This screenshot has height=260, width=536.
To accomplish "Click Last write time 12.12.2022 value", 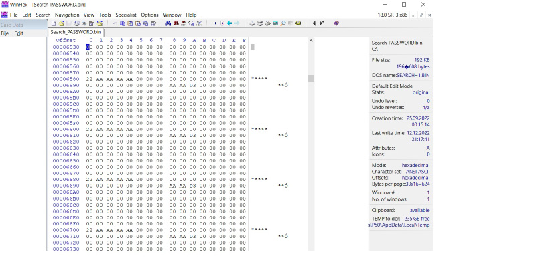I will click(418, 133).
